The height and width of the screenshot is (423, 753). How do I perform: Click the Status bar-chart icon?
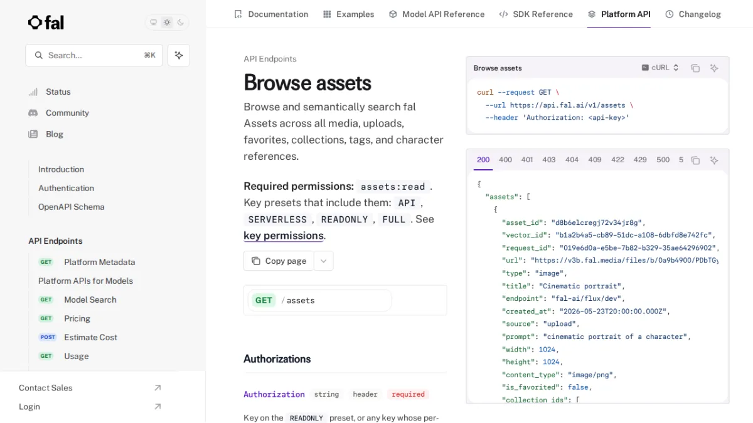click(33, 91)
